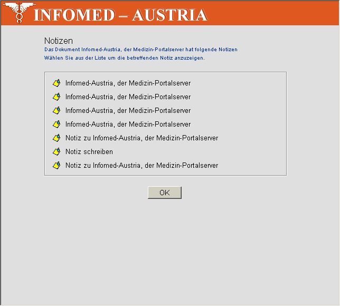
Task: Open the 'Notiz schreiben' list entry
Action: tap(89, 152)
